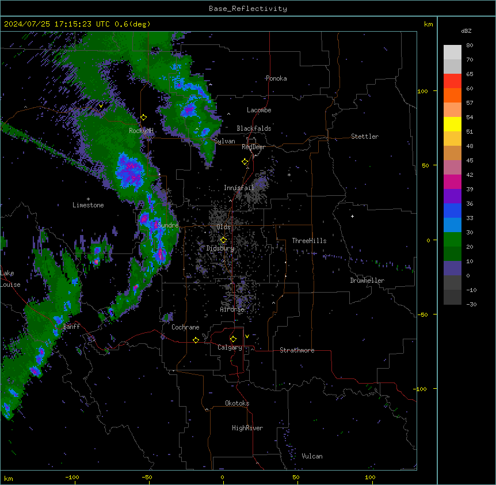
Task: Select the yellow diamond marker south of RedDeer
Action: point(245,162)
